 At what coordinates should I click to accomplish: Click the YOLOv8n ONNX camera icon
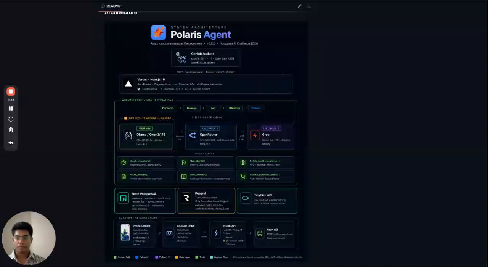tap(169, 233)
